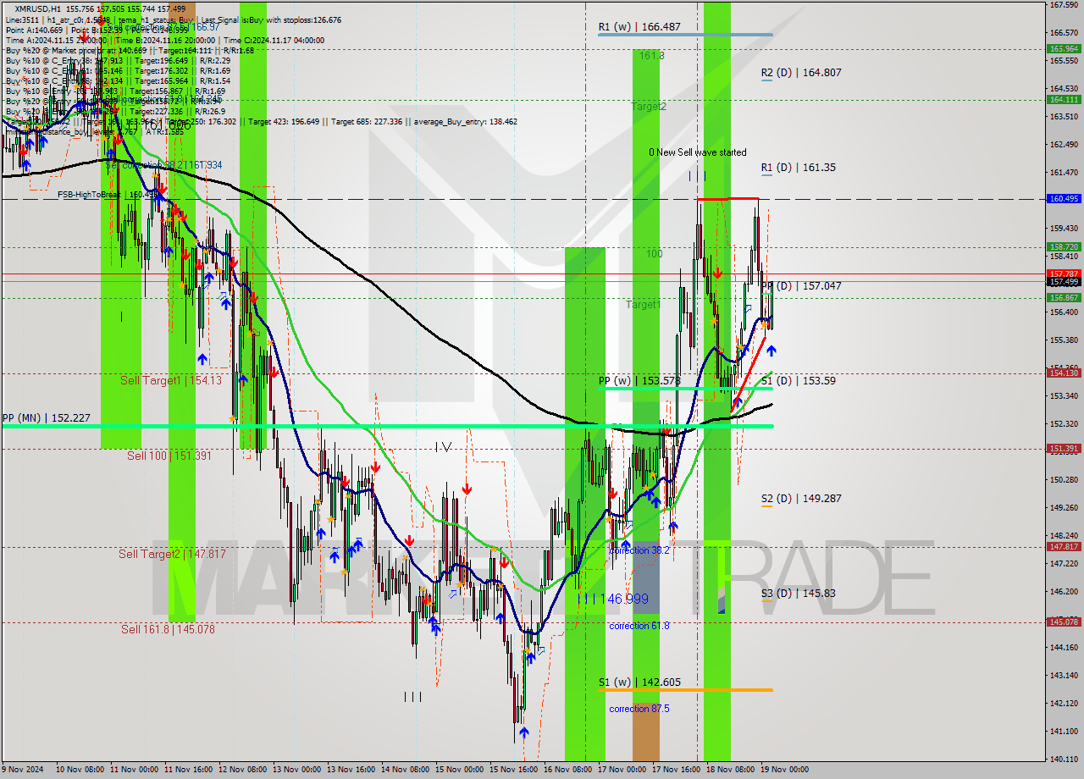Click the '18 Nov 08:00' time label
The width and height of the screenshot is (1084, 779).
point(730,770)
